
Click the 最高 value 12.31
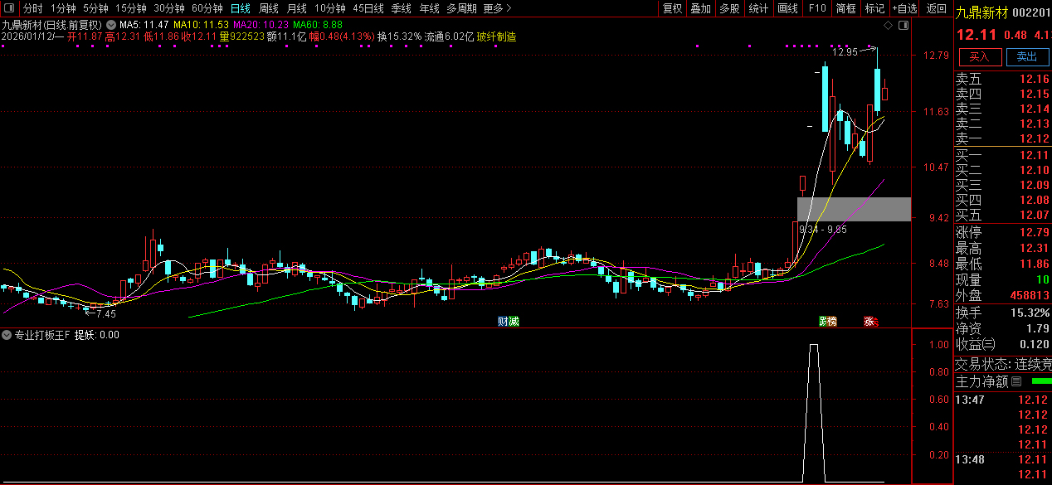[1035, 248]
